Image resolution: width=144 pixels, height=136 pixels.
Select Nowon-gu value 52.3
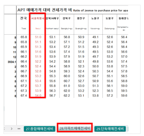[x=95, y=91]
